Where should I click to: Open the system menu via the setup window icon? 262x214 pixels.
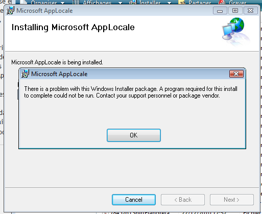10,11
